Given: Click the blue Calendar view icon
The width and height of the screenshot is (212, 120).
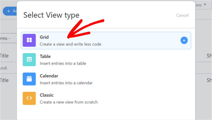Looking at the screenshot, I should pyautogui.click(x=29, y=79).
